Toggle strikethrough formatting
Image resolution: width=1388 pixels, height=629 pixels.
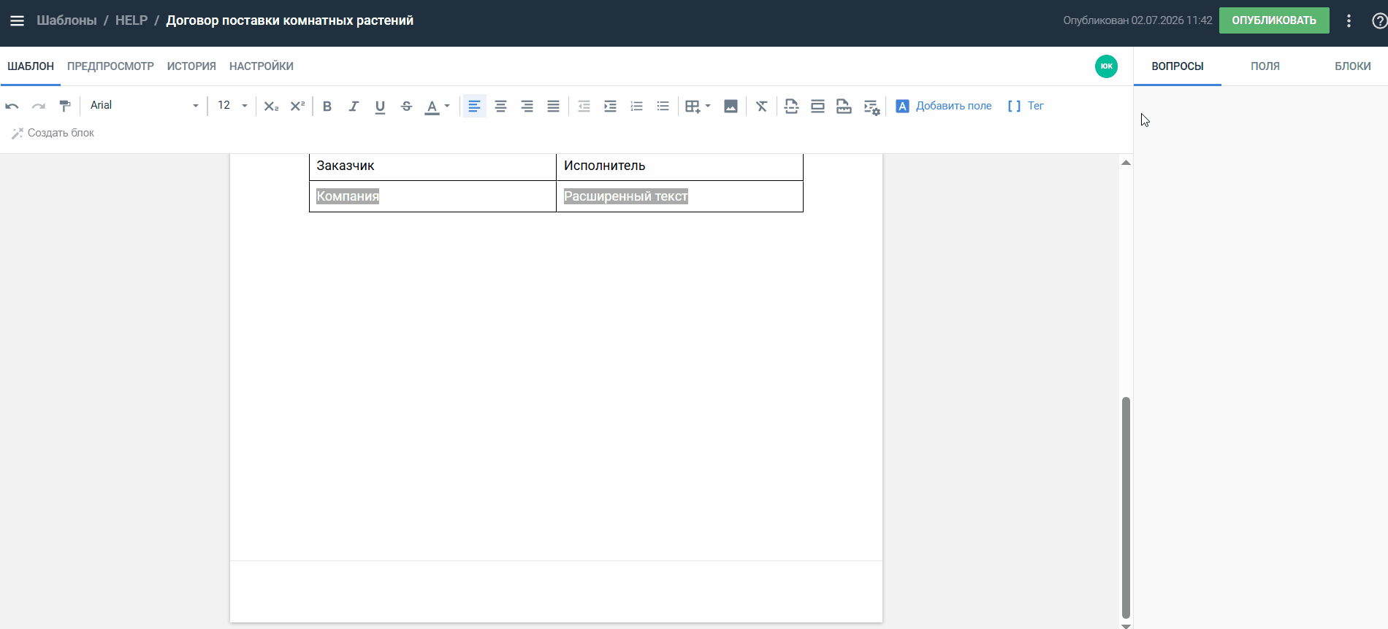[x=407, y=107]
